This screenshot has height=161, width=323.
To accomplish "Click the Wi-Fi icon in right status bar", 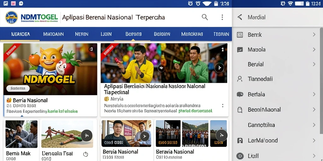I will tap(291, 3).
